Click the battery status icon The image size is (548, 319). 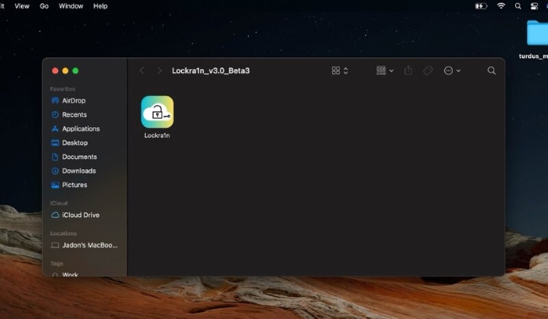481,6
